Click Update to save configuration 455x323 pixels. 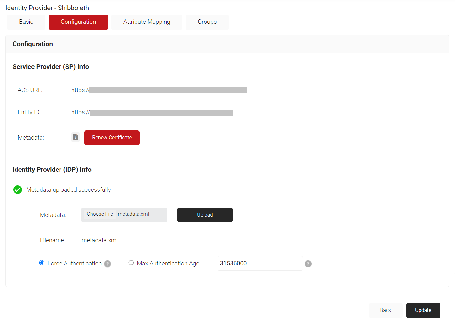[423, 310]
